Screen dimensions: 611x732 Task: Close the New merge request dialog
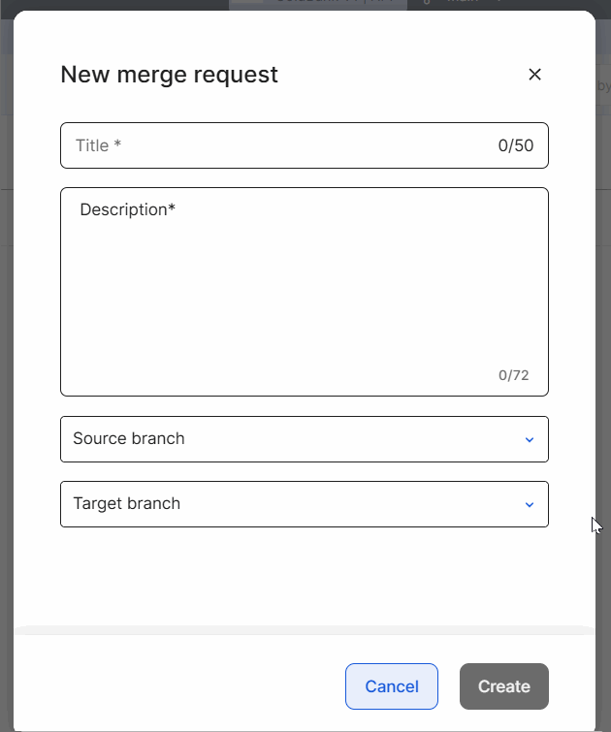[x=534, y=75]
